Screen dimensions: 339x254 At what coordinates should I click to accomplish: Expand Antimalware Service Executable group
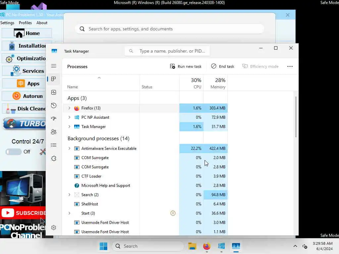click(69, 148)
